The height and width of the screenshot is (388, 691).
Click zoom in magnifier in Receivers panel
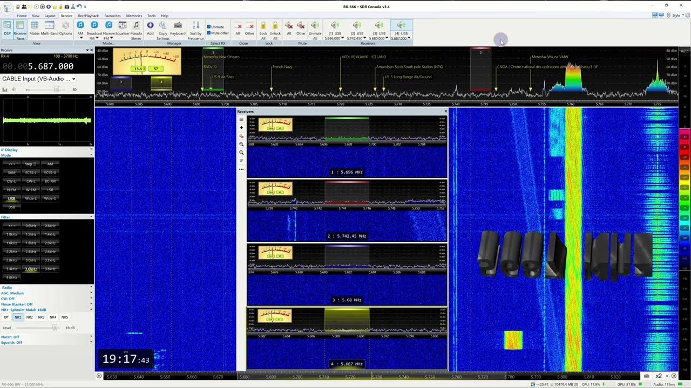click(x=241, y=144)
